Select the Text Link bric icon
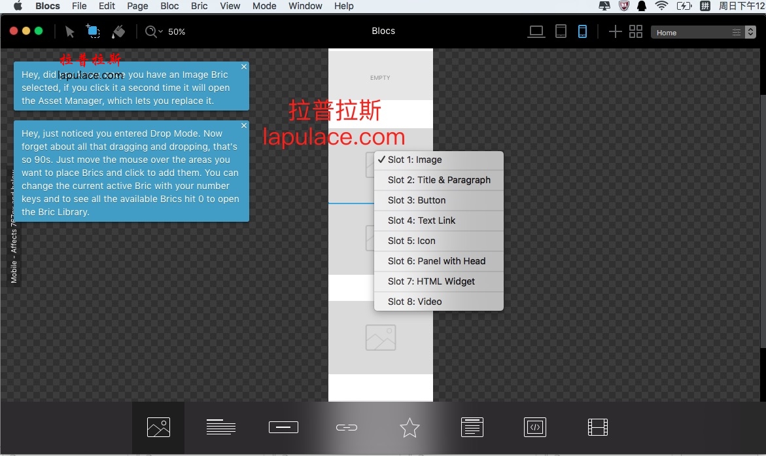This screenshot has height=456, width=766. [x=347, y=428]
